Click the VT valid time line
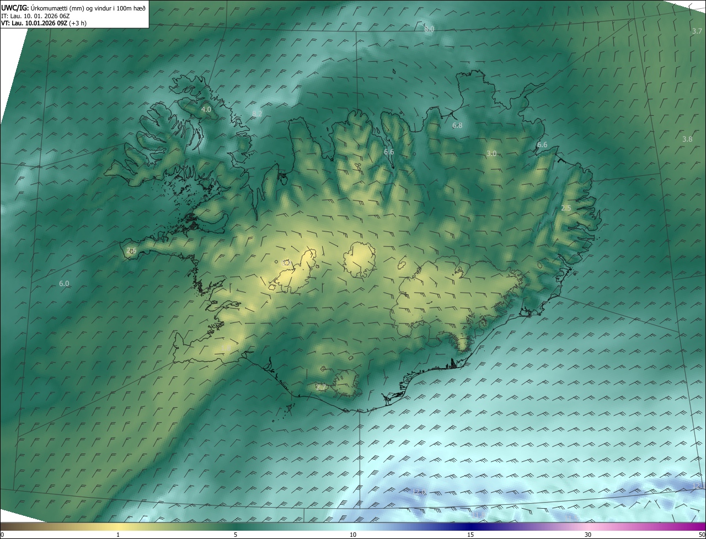This screenshot has height=539, width=706. coord(44,23)
